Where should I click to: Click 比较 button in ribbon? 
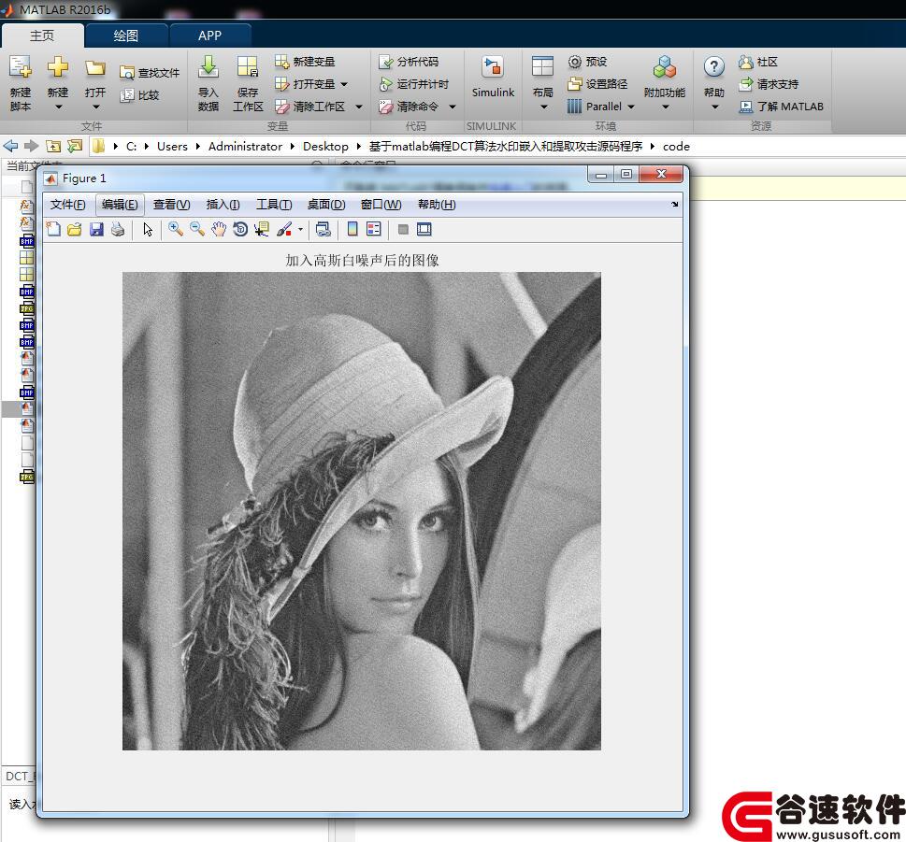click(x=139, y=95)
